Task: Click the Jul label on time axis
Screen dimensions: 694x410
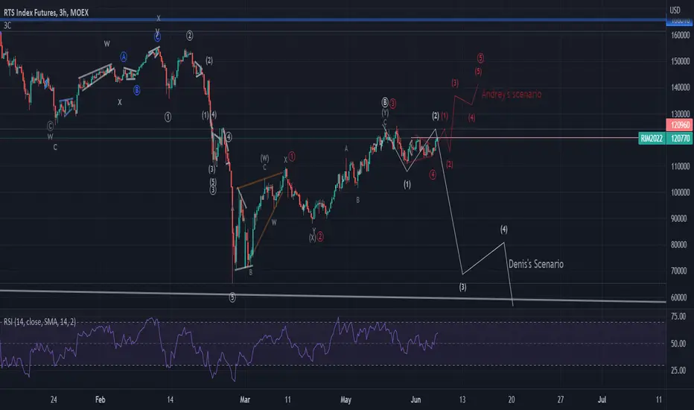Action: pos(602,400)
